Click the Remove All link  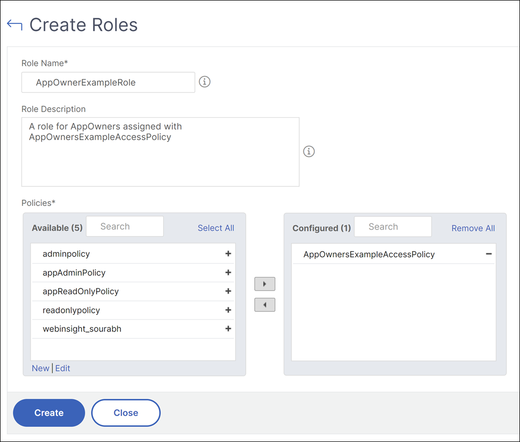tap(473, 228)
